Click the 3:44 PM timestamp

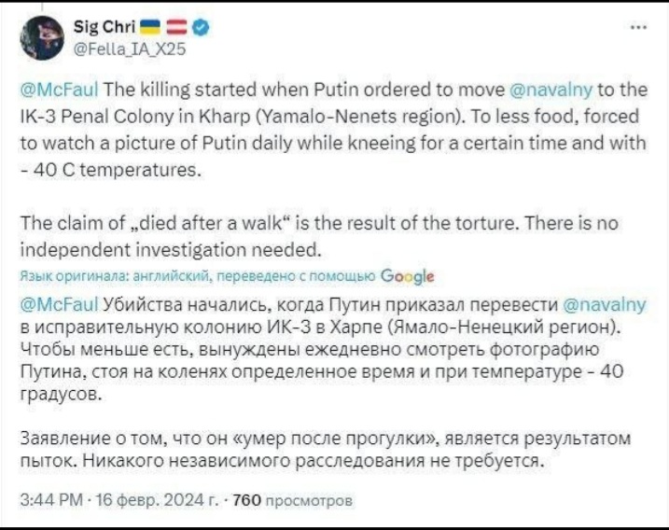point(51,499)
